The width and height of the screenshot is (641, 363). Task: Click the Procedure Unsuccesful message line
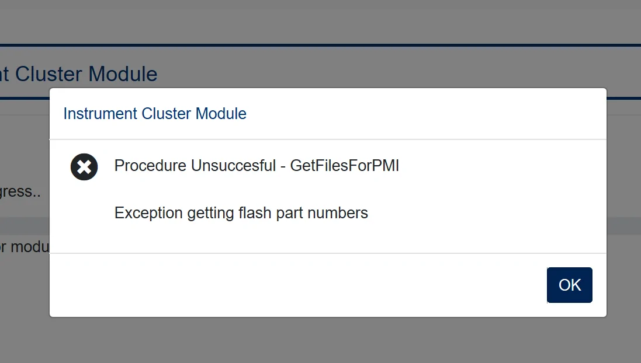coord(257,166)
